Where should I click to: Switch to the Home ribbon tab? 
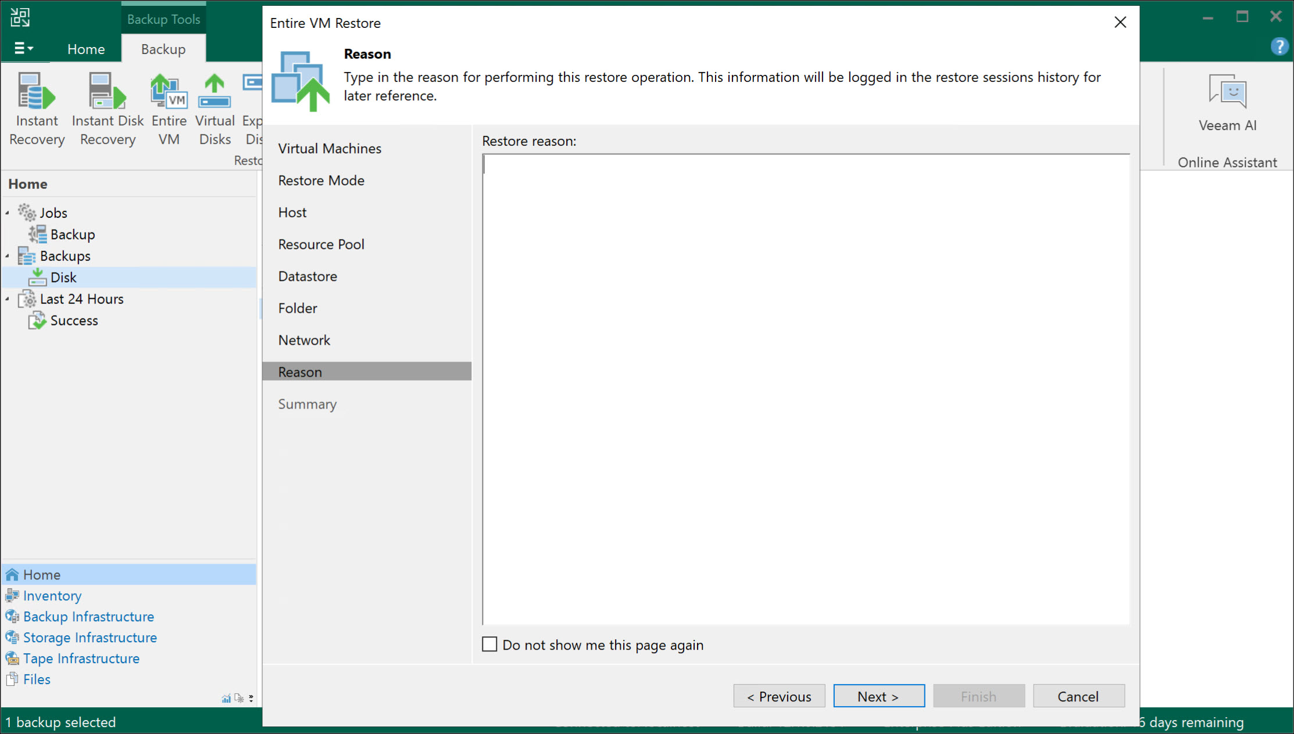coord(85,49)
